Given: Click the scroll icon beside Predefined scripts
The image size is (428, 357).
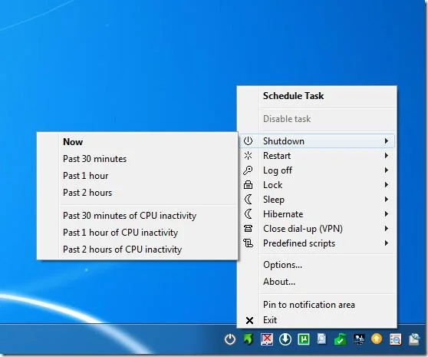Looking at the screenshot, I should [248, 243].
